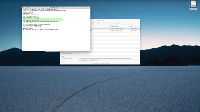This screenshot has width=200, height=112.
Task: Click the share icon in Finder toolbar
Action: pos(104,23)
